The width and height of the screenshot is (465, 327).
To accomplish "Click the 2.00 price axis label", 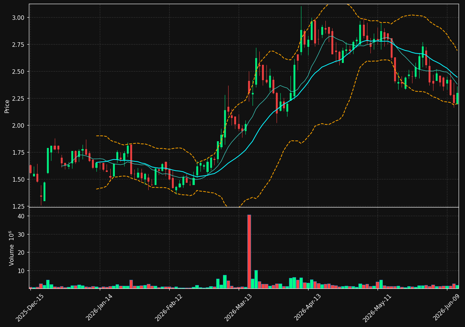I will [19, 125].
